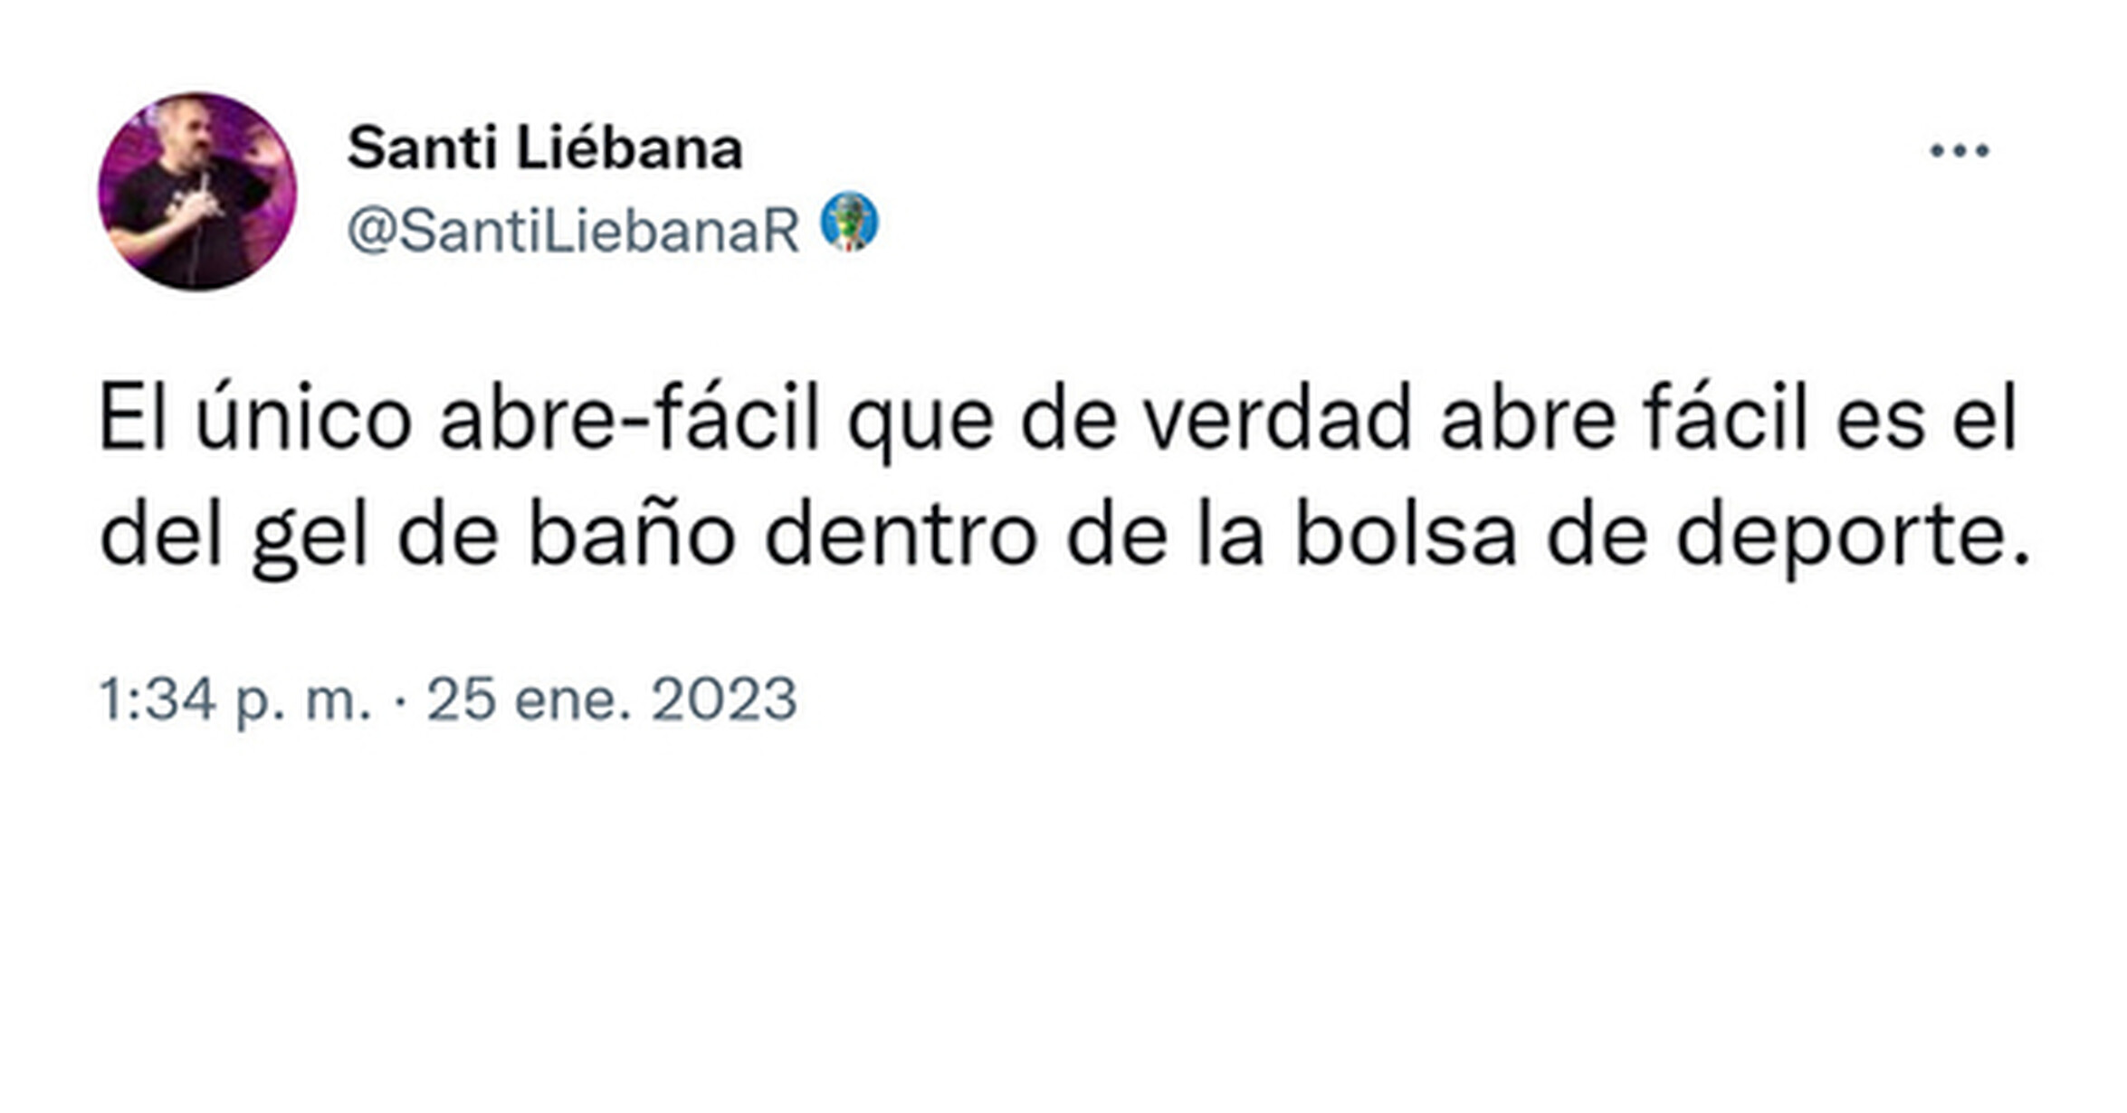The image size is (2127, 1113).
Task: Open the @SantiLiebanaR handle link
Action: click(574, 231)
